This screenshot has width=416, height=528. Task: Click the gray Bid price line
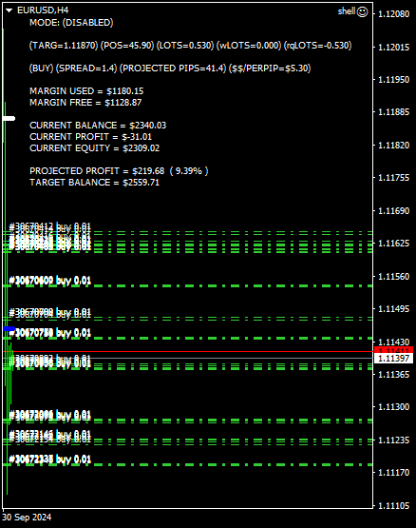(x=188, y=358)
